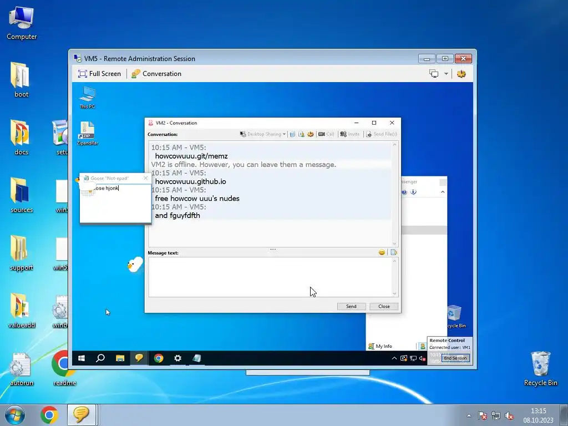Show hidden icons in host system tray
This screenshot has width=568, height=426.
[x=469, y=416]
